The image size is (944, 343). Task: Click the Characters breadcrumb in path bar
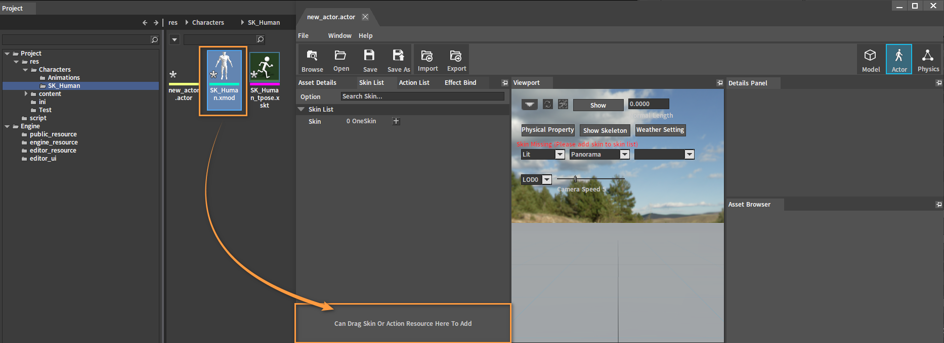tap(208, 23)
